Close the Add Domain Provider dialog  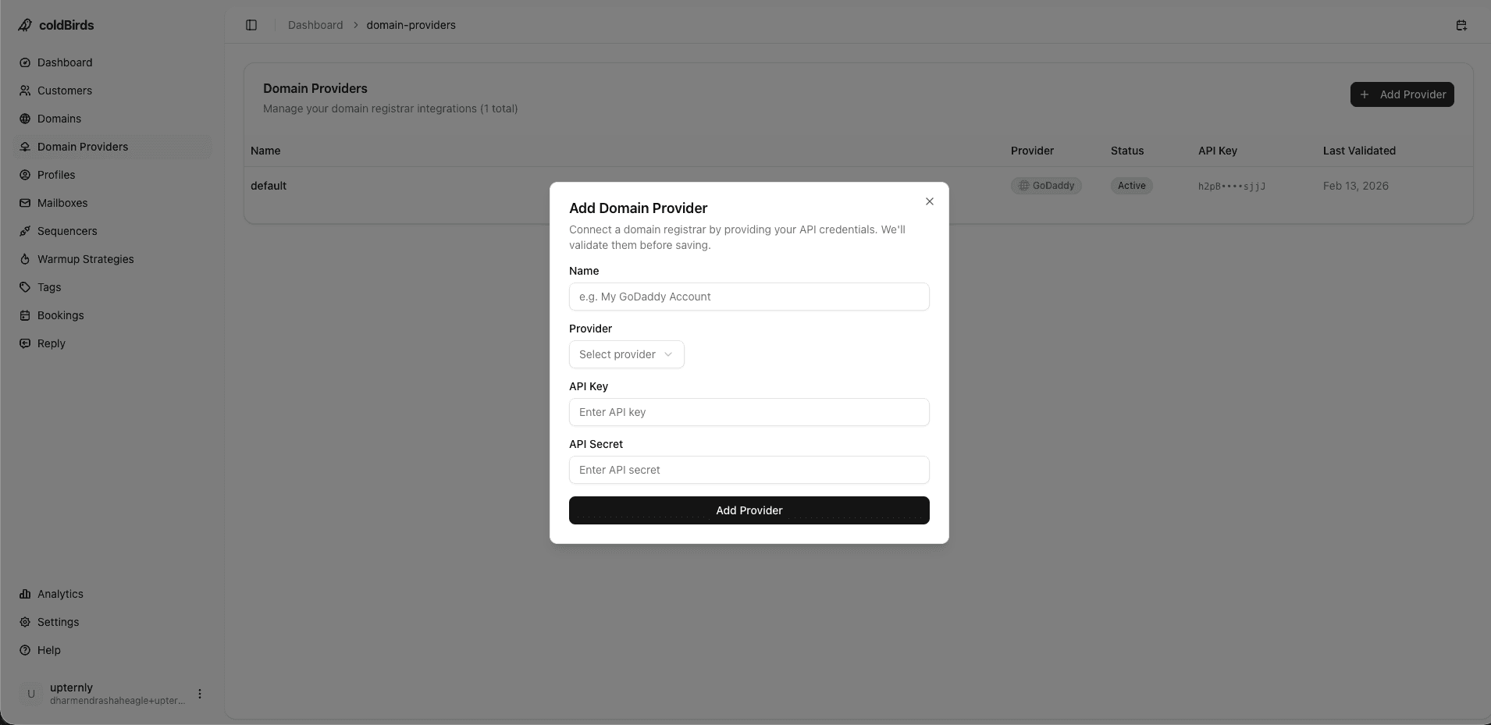coord(929,201)
